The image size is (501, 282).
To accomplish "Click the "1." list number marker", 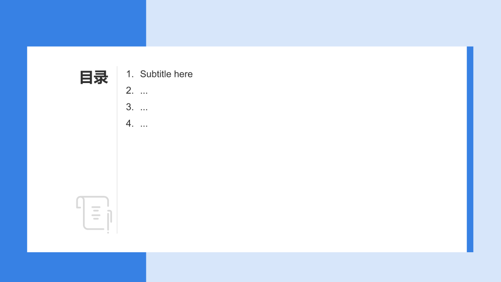I will (130, 74).
